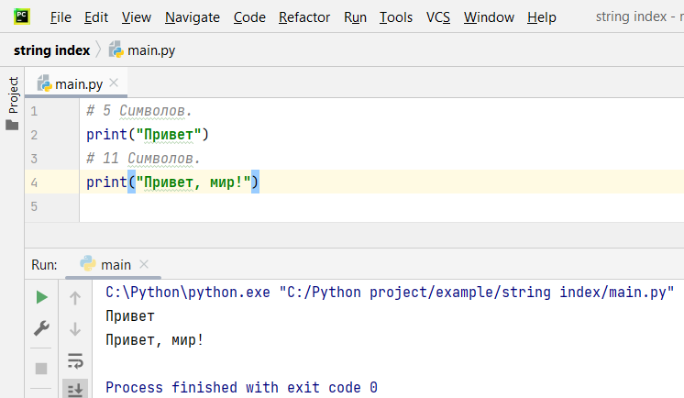Screen dimensions: 684x398
Task: Click line number 4 in the gutter
Action: point(34,182)
